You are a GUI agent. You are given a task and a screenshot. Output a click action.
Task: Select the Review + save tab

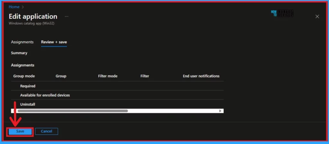(54, 42)
